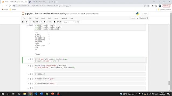Toggle the Chrome side panel icon

(x=156, y=6)
